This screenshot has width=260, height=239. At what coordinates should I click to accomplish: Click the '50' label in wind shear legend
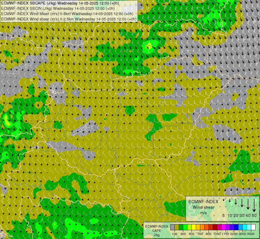[254, 215]
